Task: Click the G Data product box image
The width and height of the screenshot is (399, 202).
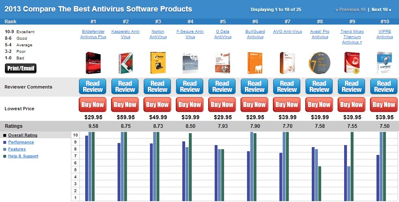Action: click(x=223, y=63)
